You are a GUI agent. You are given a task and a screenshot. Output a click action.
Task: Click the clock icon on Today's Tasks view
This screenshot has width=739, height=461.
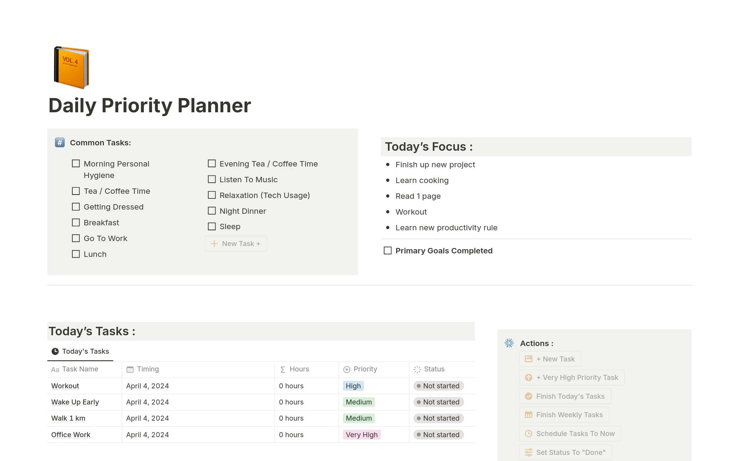tap(55, 351)
